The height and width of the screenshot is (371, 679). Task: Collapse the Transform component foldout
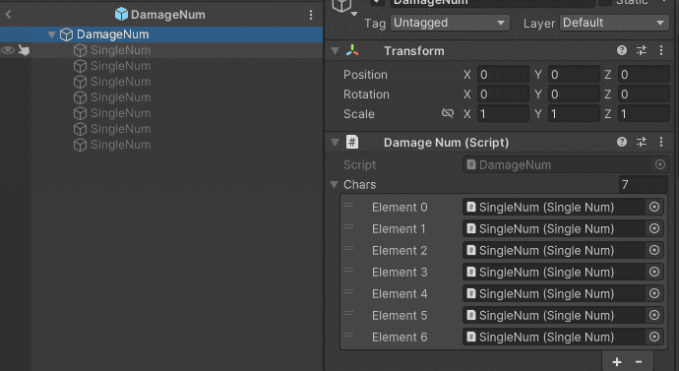[335, 51]
